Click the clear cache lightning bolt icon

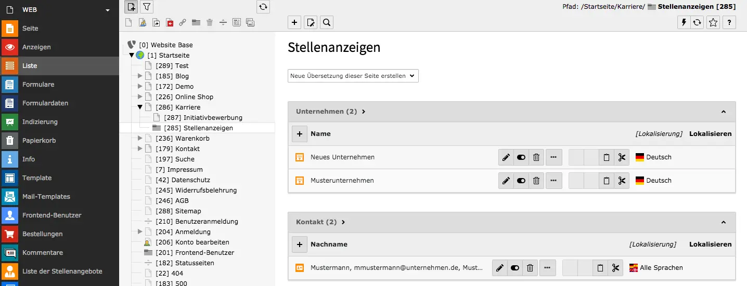click(684, 22)
